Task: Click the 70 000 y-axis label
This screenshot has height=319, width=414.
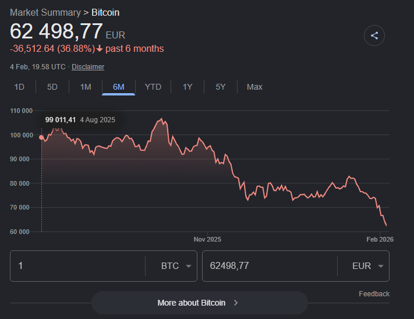Action: point(20,207)
